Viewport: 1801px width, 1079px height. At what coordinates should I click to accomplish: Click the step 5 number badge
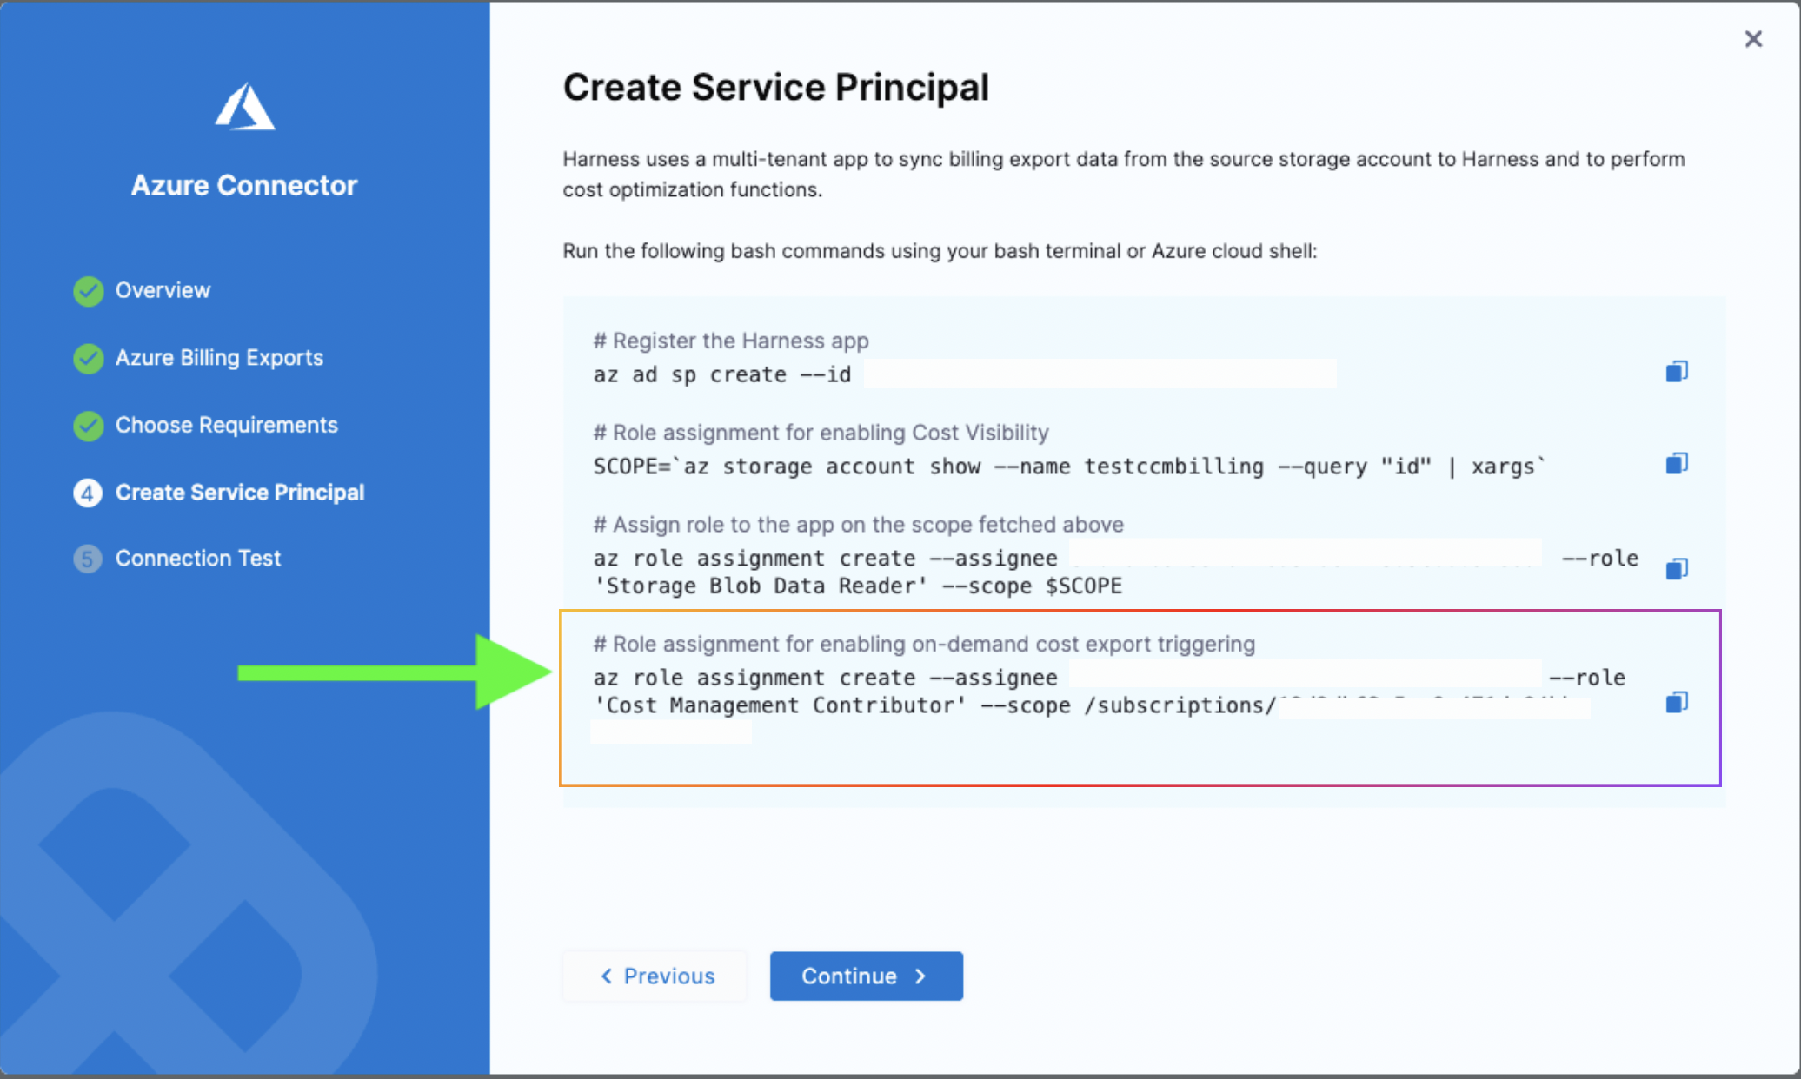[88, 559]
